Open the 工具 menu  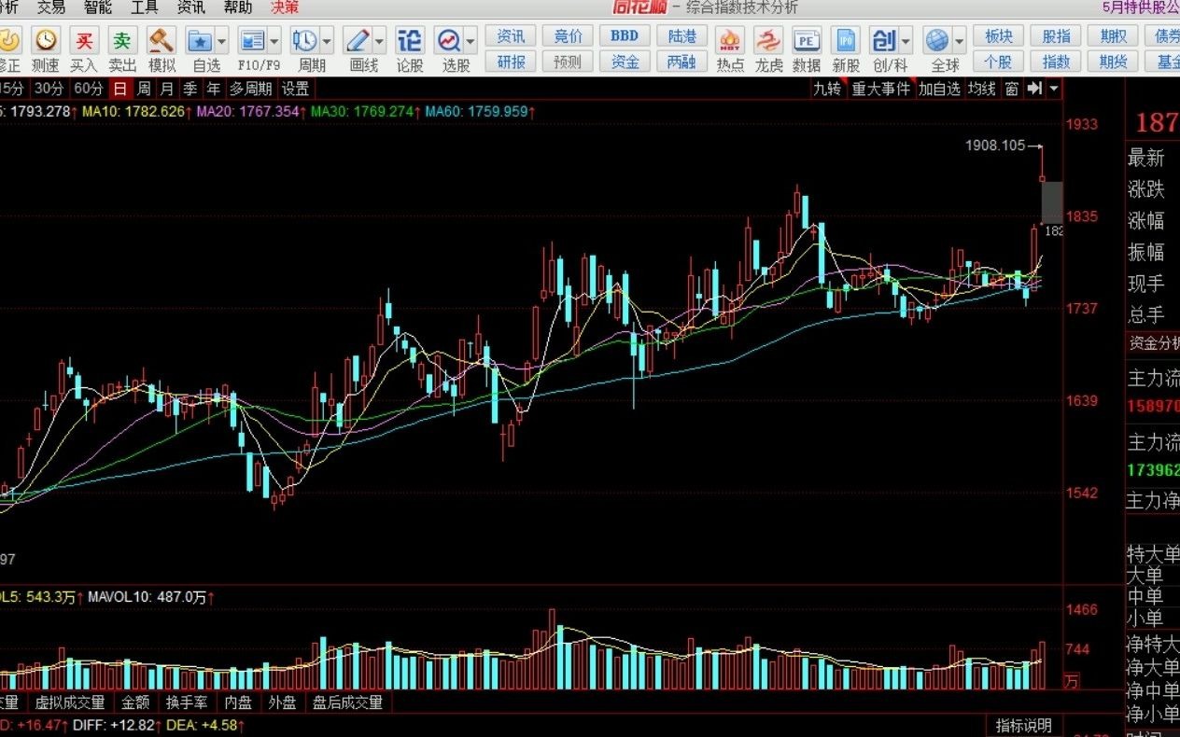[x=145, y=7]
